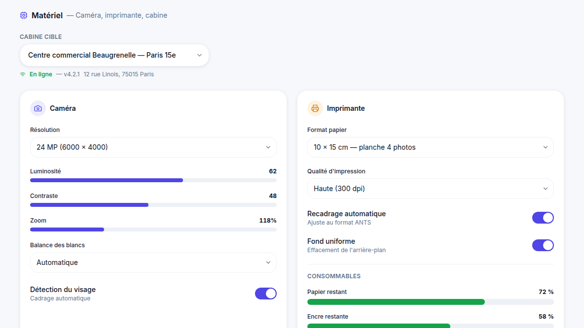584x328 pixels.
Task: Open the Cabine cible dropdown
Action: pyautogui.click(x=114, y=56)
